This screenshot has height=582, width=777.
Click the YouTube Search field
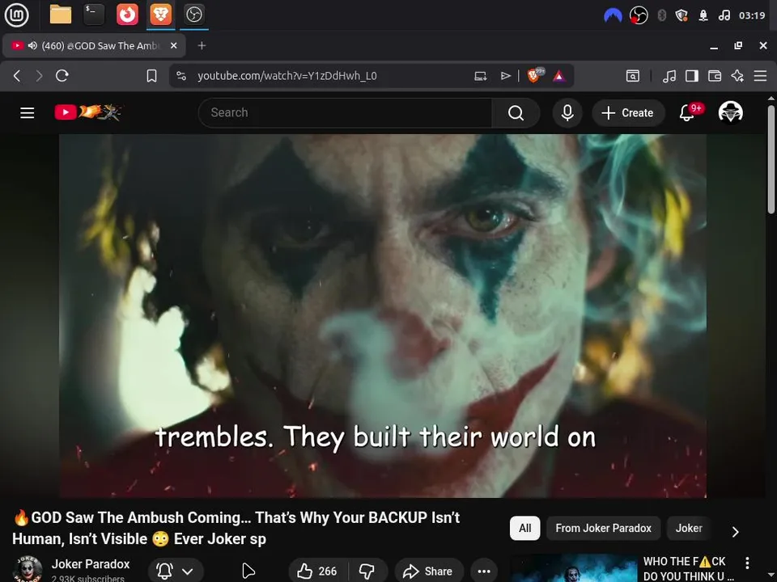pos(346,113)
